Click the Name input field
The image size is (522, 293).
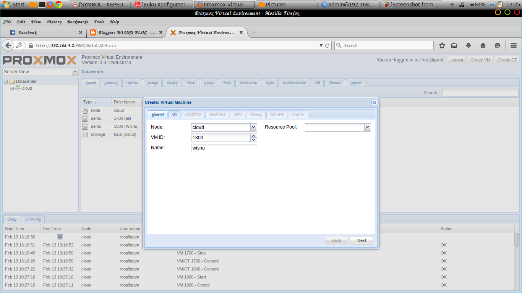[x=224, y=148]
